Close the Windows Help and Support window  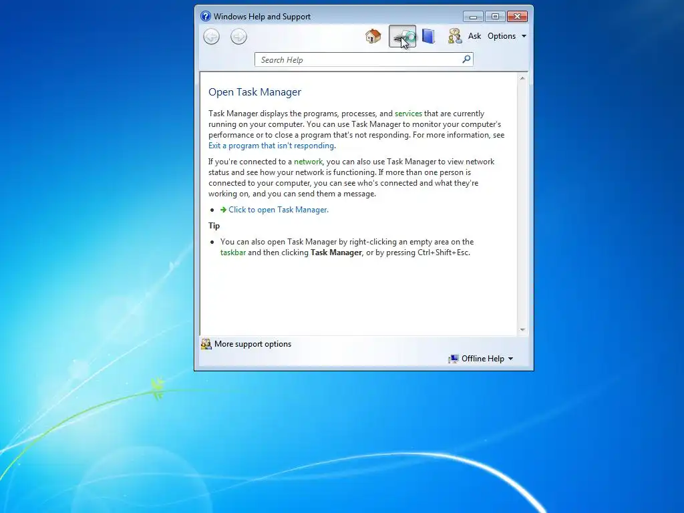pos(518,17)
